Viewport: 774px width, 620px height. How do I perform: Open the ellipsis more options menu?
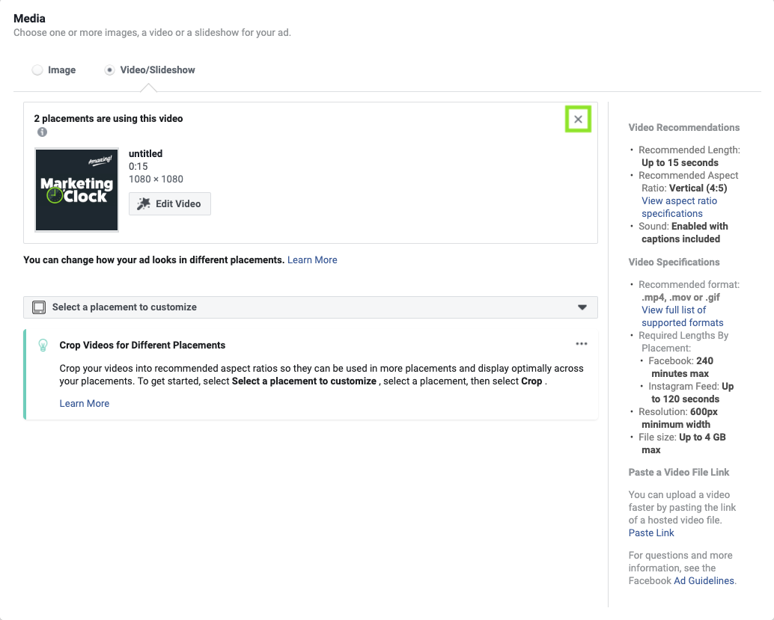pos(582,343)
